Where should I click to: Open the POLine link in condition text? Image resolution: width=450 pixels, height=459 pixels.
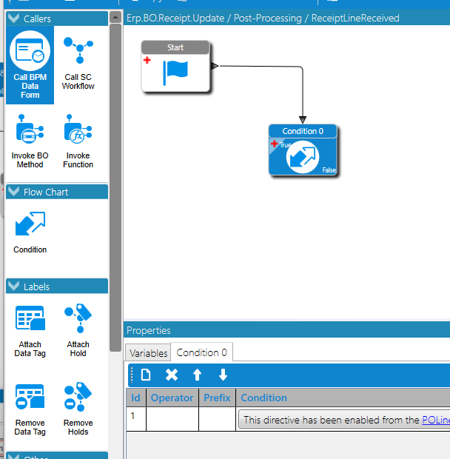tap(436, 420)
